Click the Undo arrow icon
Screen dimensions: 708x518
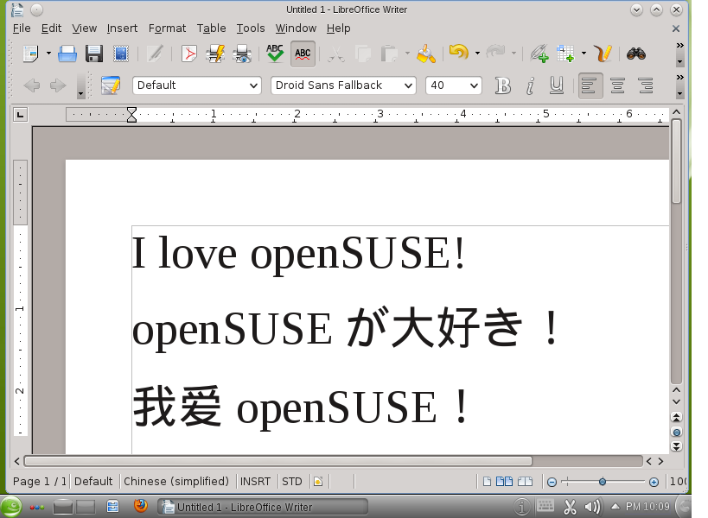coord(457,54)
